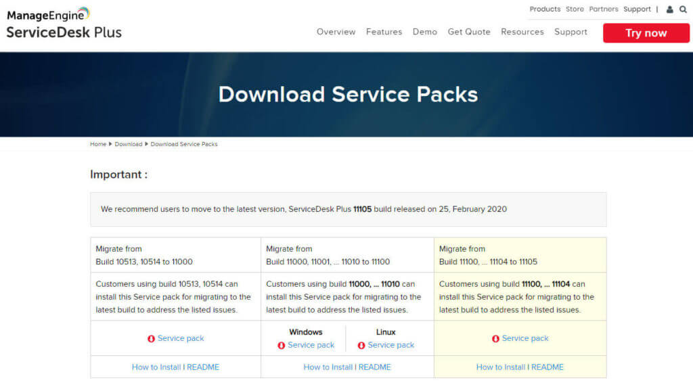Open How to Install for 11105 migration

(x=501, y=367)
